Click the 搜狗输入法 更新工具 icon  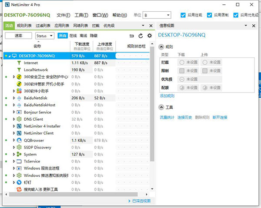coord(19,189)
